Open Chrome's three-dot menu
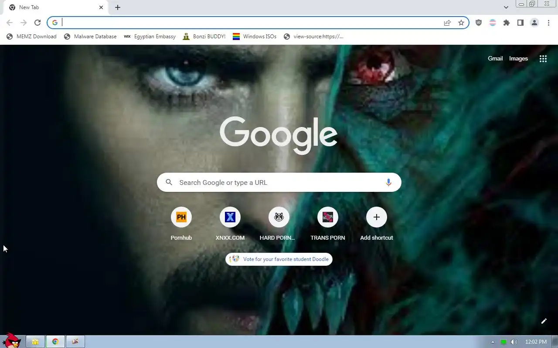Screen dimensions: 558x348 coord(548,23)
